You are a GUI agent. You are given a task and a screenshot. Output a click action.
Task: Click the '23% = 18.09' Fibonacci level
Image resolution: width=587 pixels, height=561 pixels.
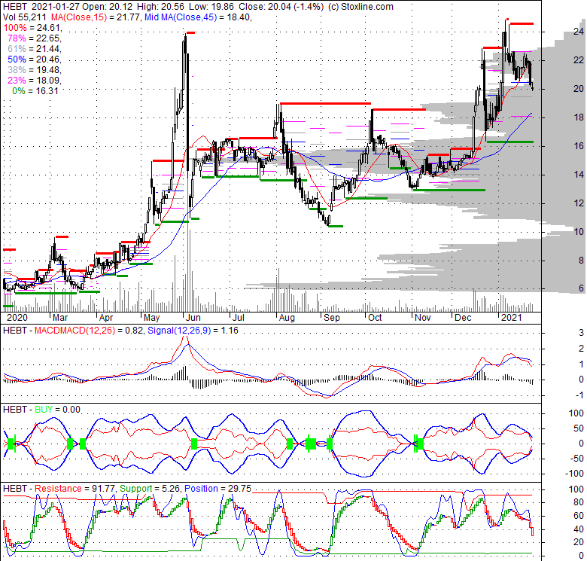(x=33, y=80)
